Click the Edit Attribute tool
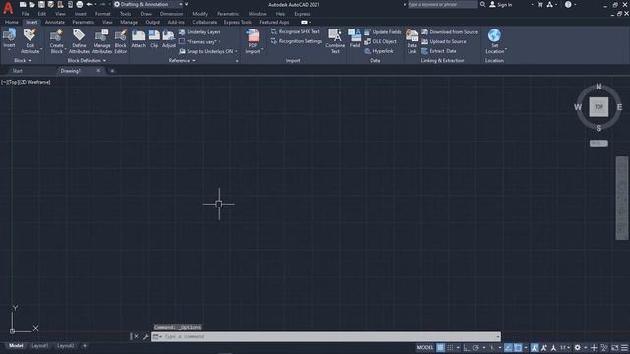 coord(31,40)
